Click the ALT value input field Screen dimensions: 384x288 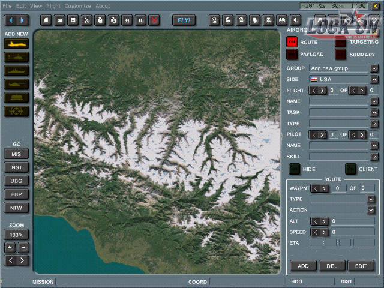[353, 221]
